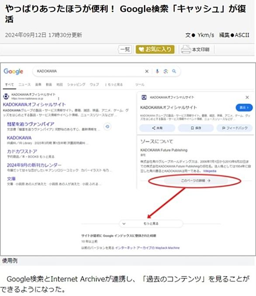Close the about-this-result side panel
Viewport: 256px width, 296px height.
[247, 97]
